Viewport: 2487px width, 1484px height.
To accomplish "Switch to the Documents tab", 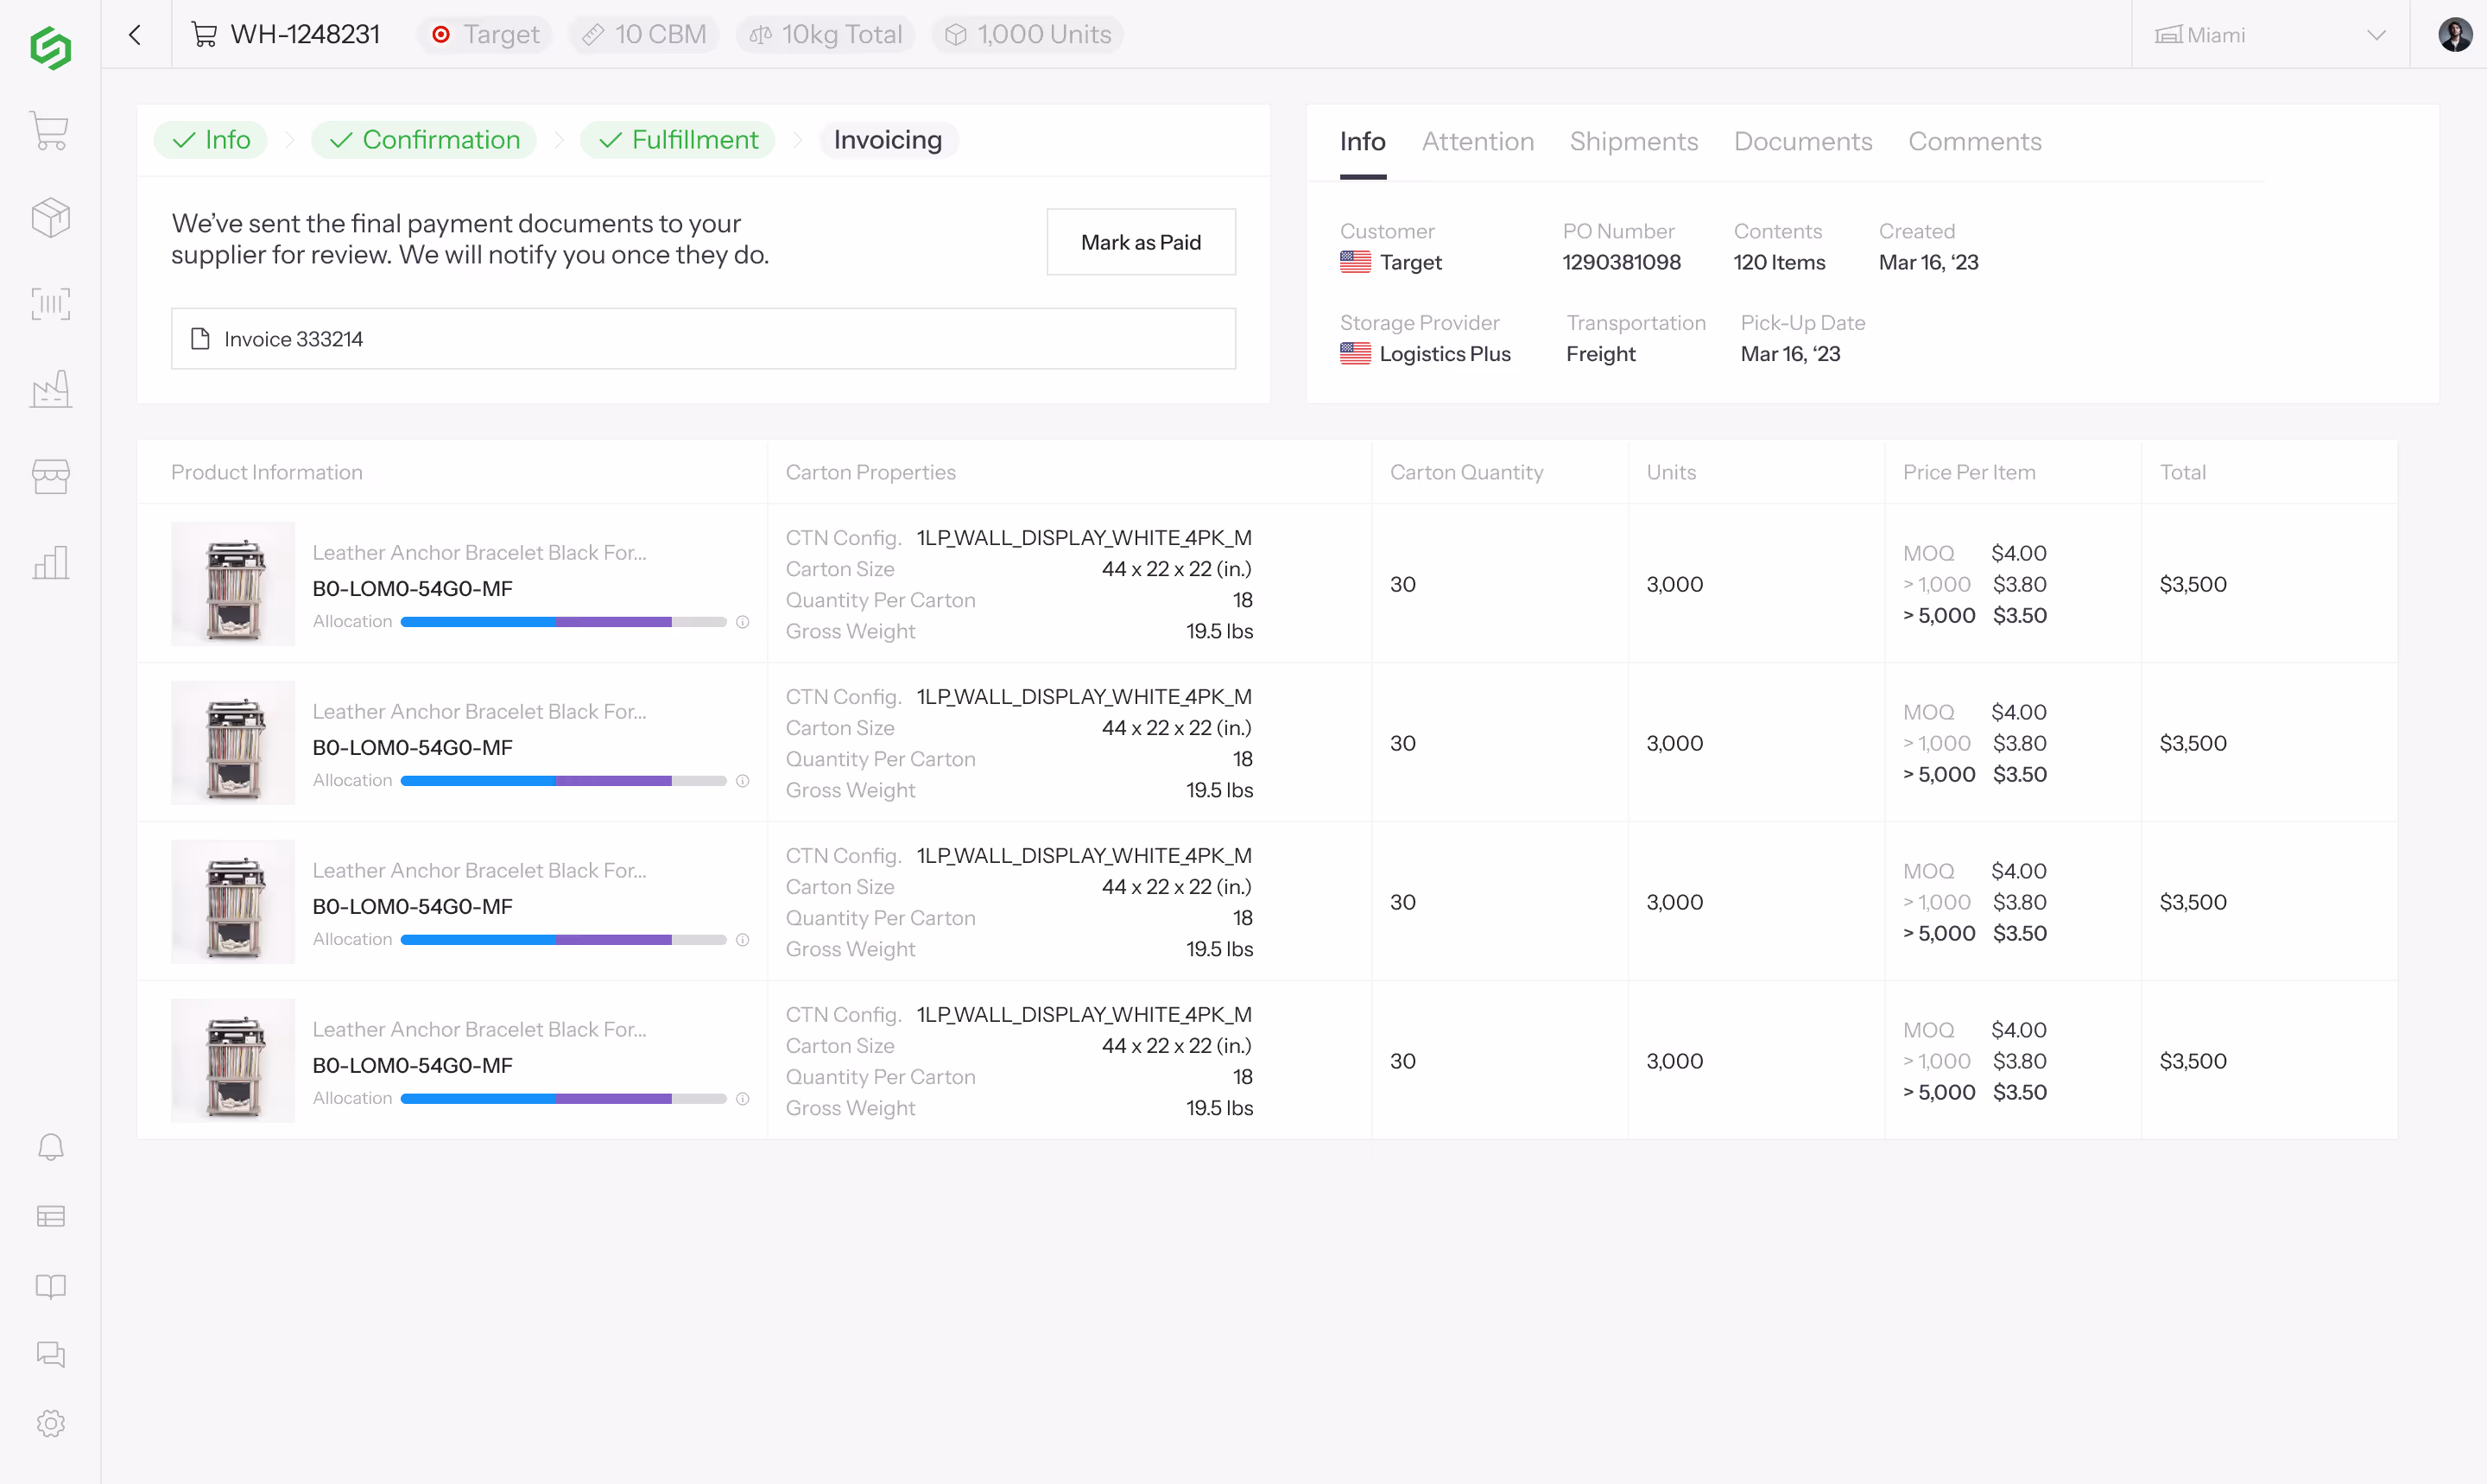I will (1802, 141).
